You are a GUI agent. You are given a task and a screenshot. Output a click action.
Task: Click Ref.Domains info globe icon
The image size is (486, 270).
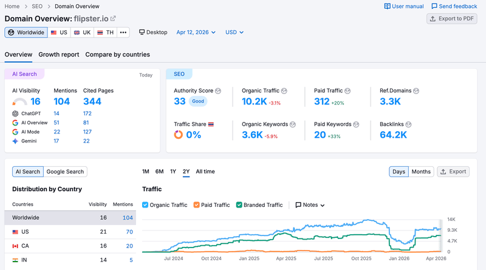point(416,91)
